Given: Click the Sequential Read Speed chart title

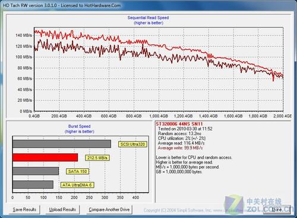Looking at the screenshot, I should coord(148,18).
